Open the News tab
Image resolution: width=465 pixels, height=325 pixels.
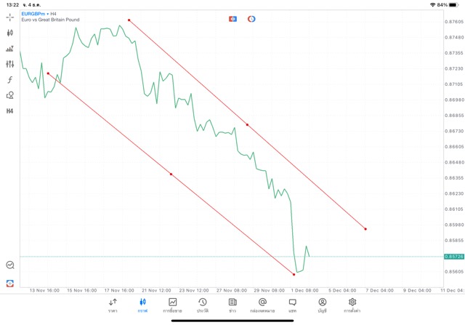tap(232, 305)
